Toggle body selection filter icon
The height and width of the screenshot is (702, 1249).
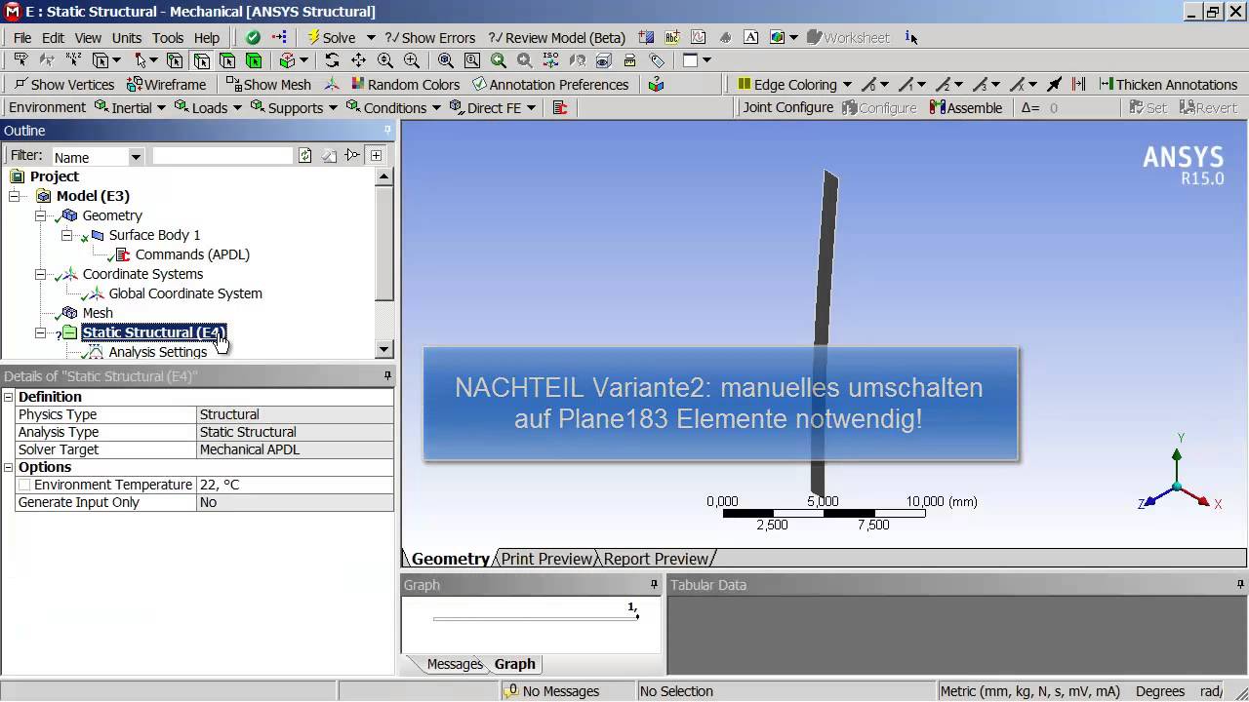[x=254, y=60]
